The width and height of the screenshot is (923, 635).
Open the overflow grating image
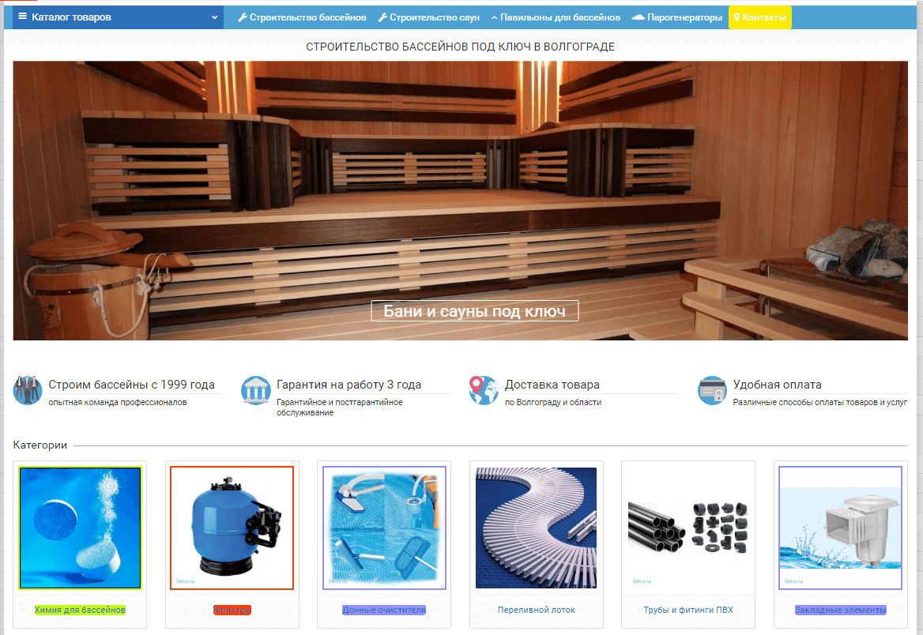pyautogui.click(x=536, y=528)
